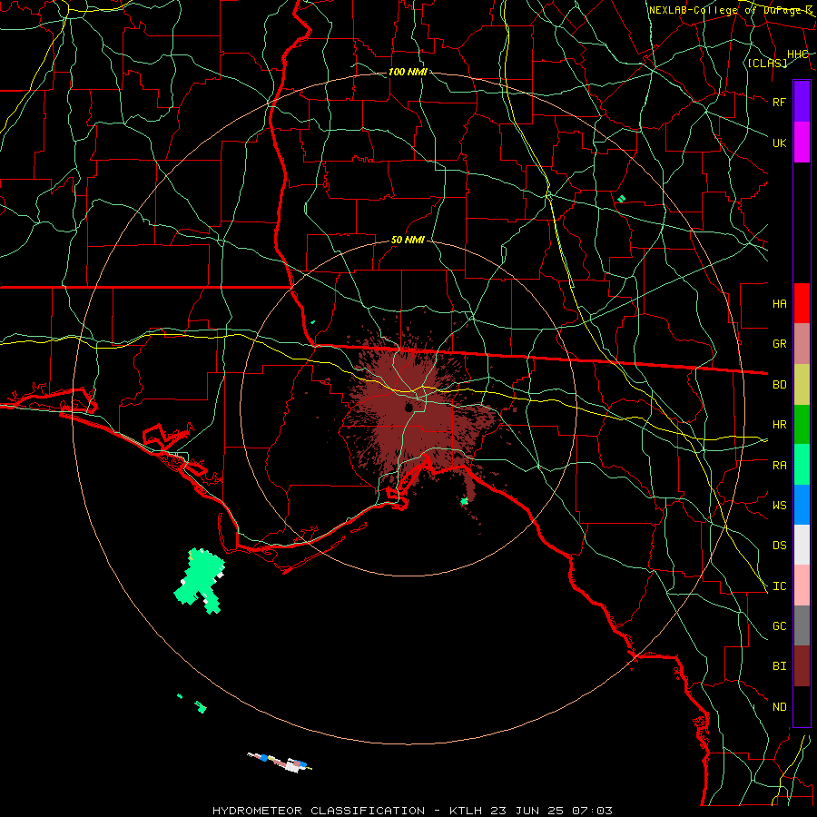
Task: Click the small green echo in the northeast
Action: [621, 199]
